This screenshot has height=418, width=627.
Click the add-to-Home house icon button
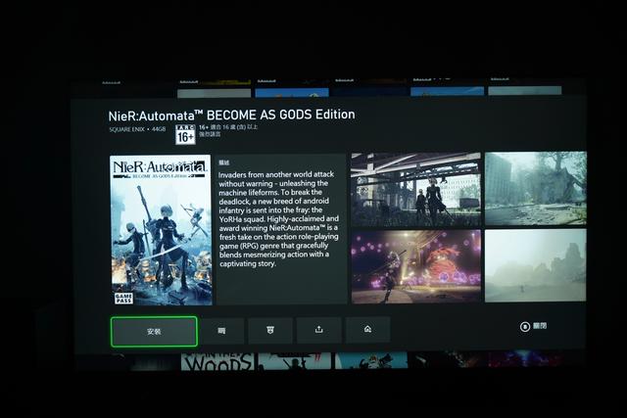point(368,329)
